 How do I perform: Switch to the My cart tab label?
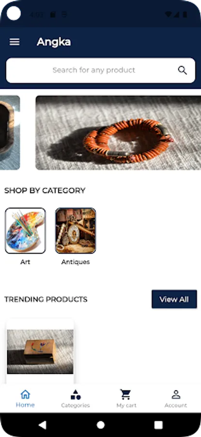pos(126,405)
